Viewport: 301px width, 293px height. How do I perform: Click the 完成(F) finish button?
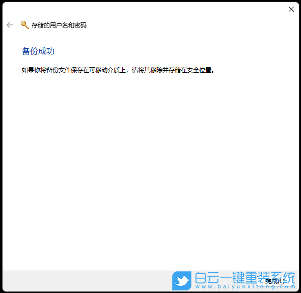pyautogui.click(x=275, y=281)
